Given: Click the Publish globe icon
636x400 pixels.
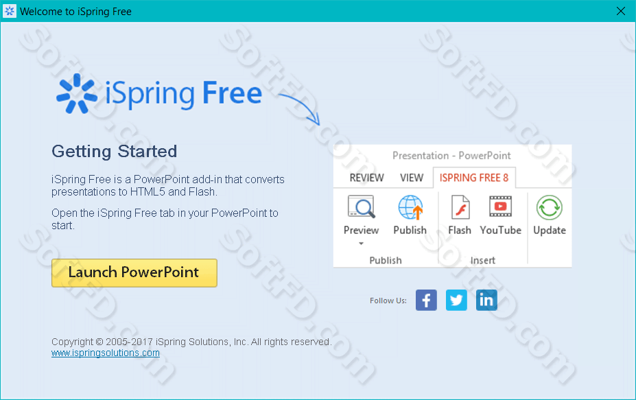Looking at the screenshot, I should click(x=410, y=207).
